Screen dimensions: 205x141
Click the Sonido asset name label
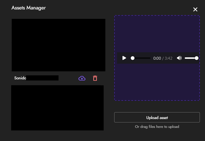point(20,78)
